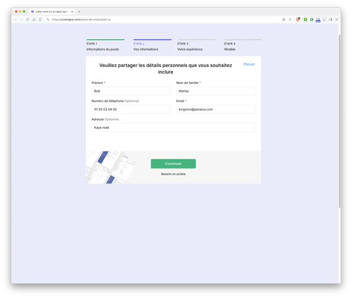Focus the Email field
Image resolution: width=352 pixels, height=298 pixels.
pos(215,109)
